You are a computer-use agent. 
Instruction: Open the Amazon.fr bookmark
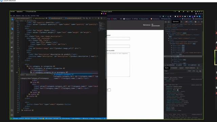click(x=127, y=19)
